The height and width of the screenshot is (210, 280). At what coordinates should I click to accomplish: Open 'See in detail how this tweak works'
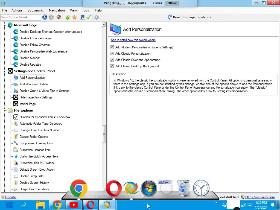(x=133, y=40)
